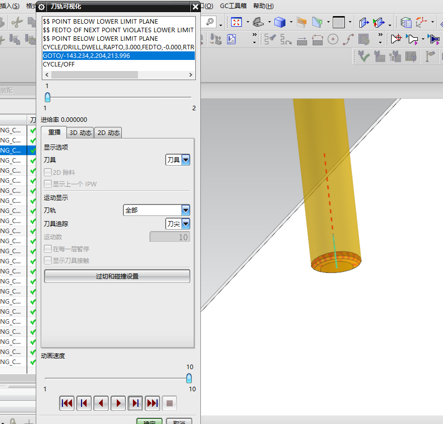
Task: Expand the rendering style dropdown arrow
Action: (291, 22)
